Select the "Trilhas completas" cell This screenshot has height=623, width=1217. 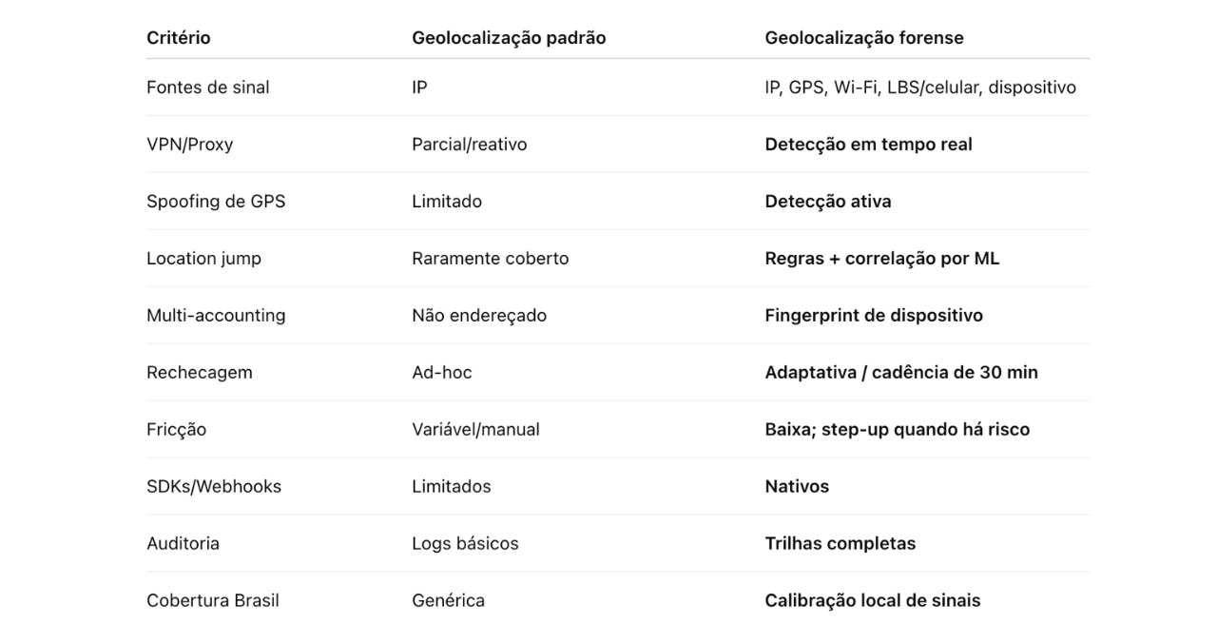pyautogui.click(x=840, y=544)
